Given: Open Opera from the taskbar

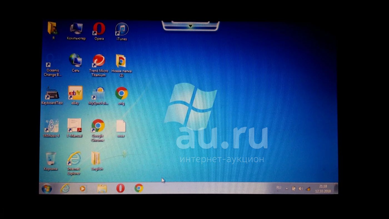Looking at the screenshot, I should point(120,188).
